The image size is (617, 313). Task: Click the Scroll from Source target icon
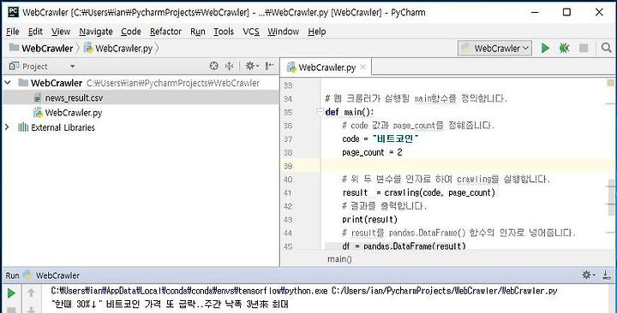click(213, 66)
